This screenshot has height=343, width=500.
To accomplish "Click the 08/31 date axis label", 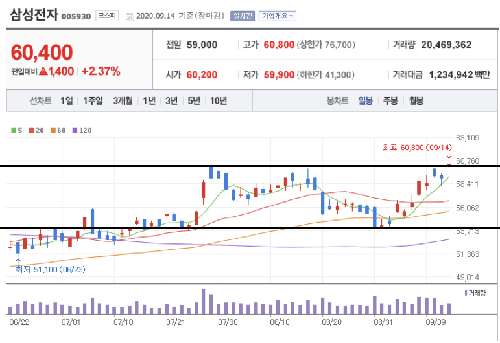I will (x=383, y=322).
